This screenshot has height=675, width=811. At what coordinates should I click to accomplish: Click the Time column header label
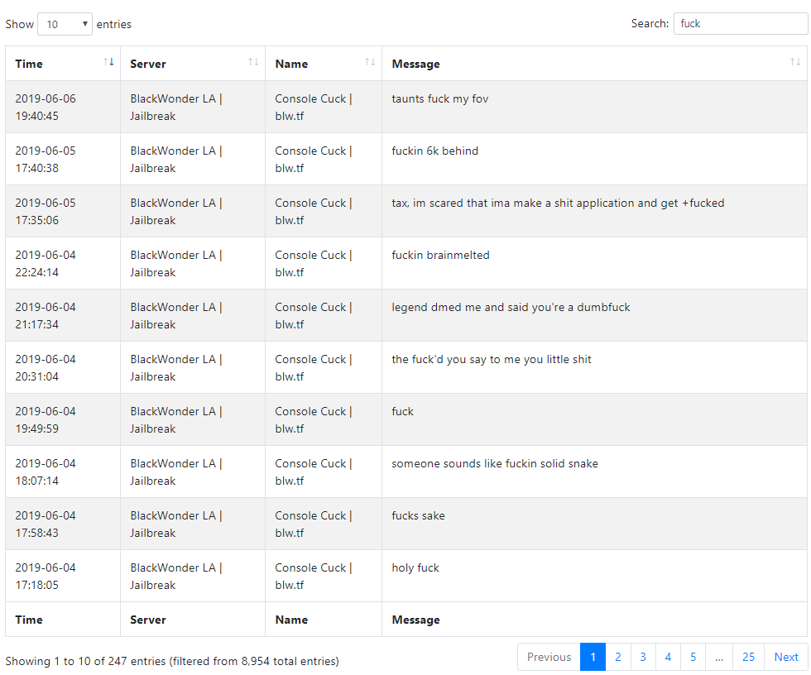click(x=29, y=64)
